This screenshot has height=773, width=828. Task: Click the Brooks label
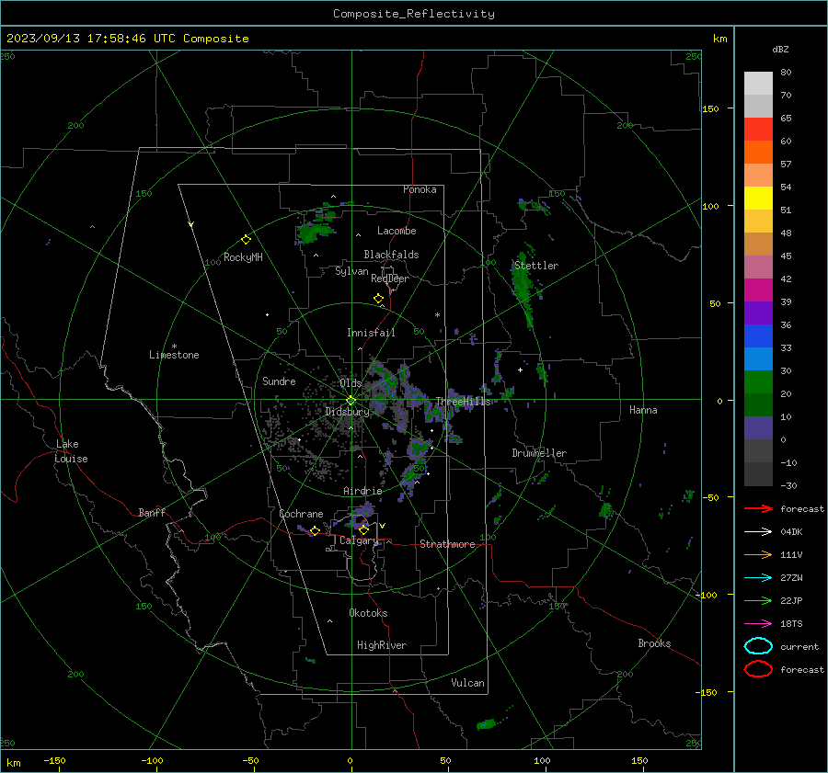tap(654, 643)
